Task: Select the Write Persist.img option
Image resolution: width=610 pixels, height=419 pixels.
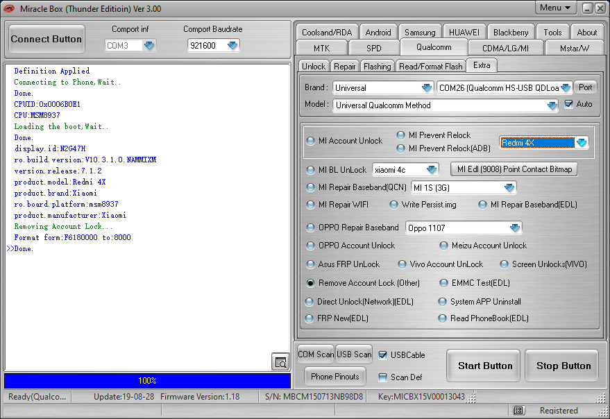Action: 393,205
